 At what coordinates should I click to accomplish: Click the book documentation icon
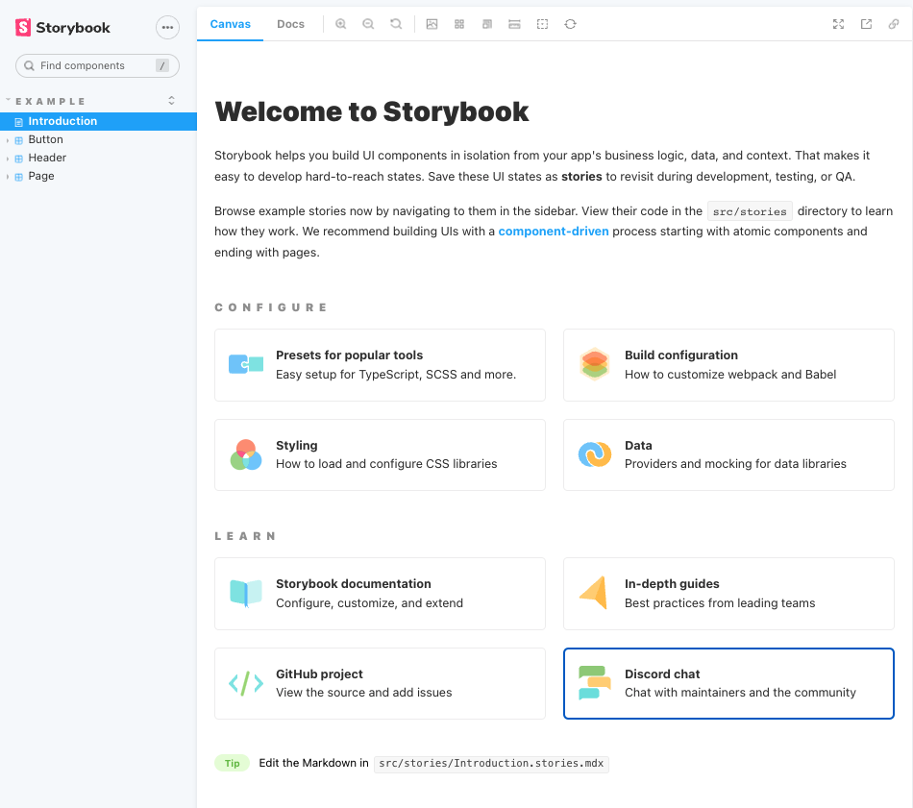coord(246,594)
